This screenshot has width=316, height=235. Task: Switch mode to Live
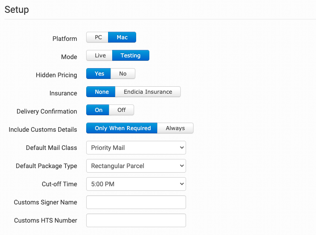100,56
